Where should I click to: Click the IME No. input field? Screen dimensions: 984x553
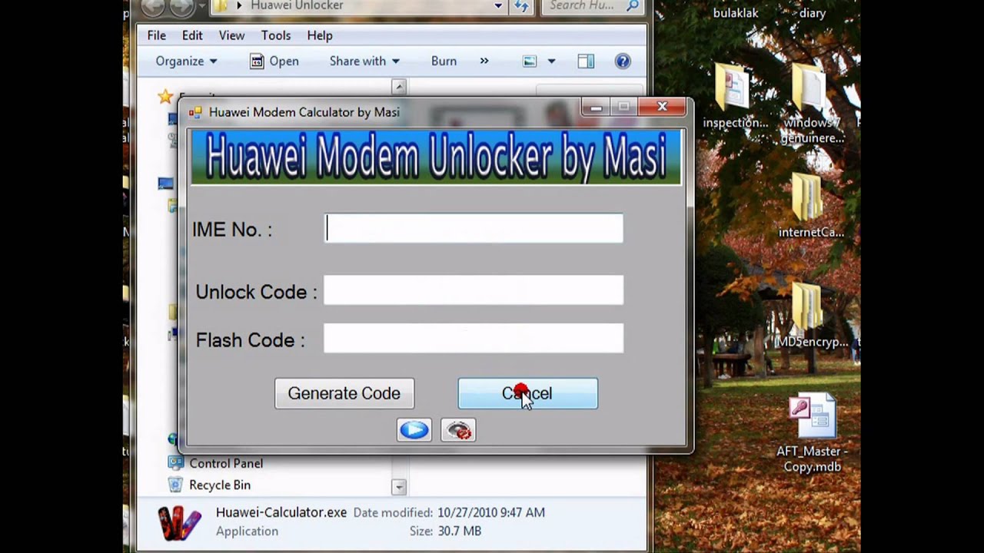pyautogui.click(x=474, y=228)
